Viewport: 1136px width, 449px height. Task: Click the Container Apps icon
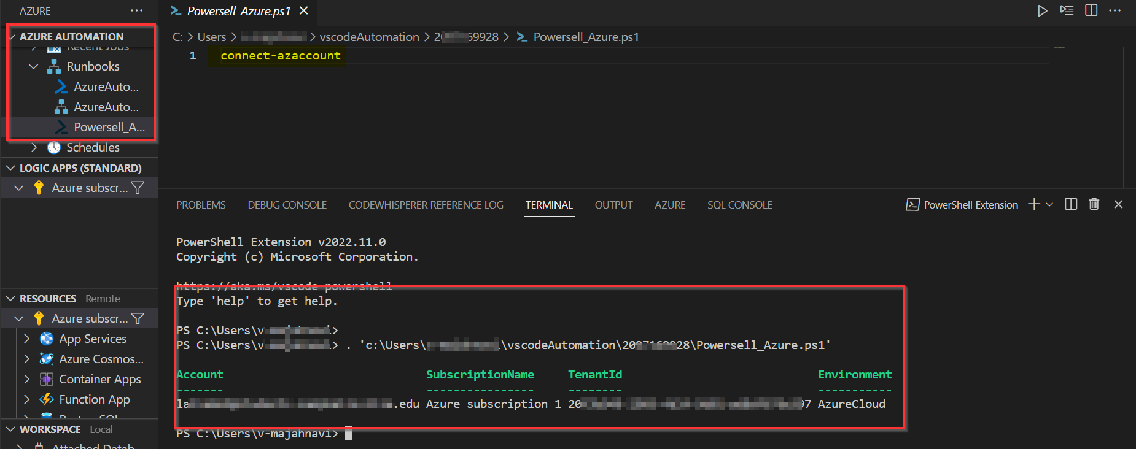pyautogui.click(x=47, y=379)
